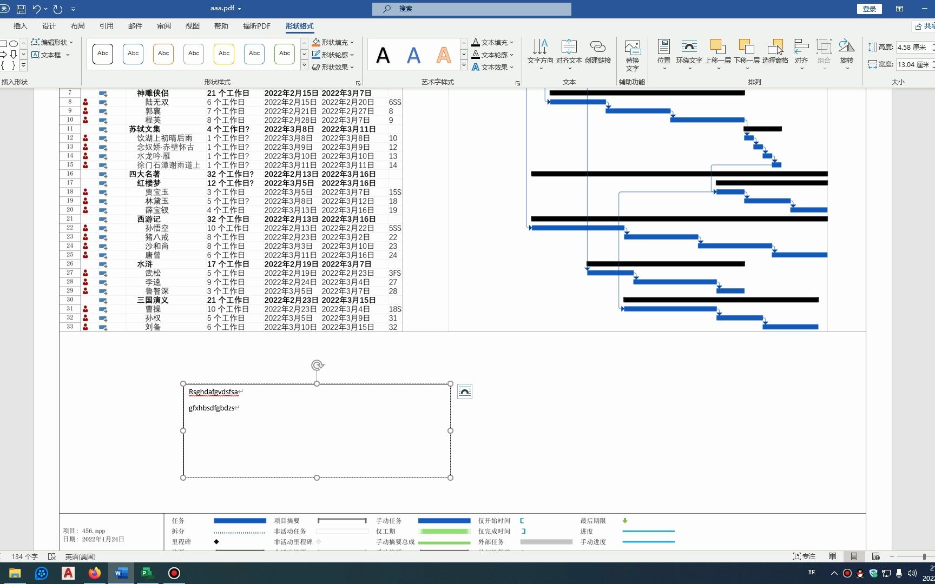Click the rotation handle above the text box
The height and width of the screenshot is (584, 935).
point(317,365)
